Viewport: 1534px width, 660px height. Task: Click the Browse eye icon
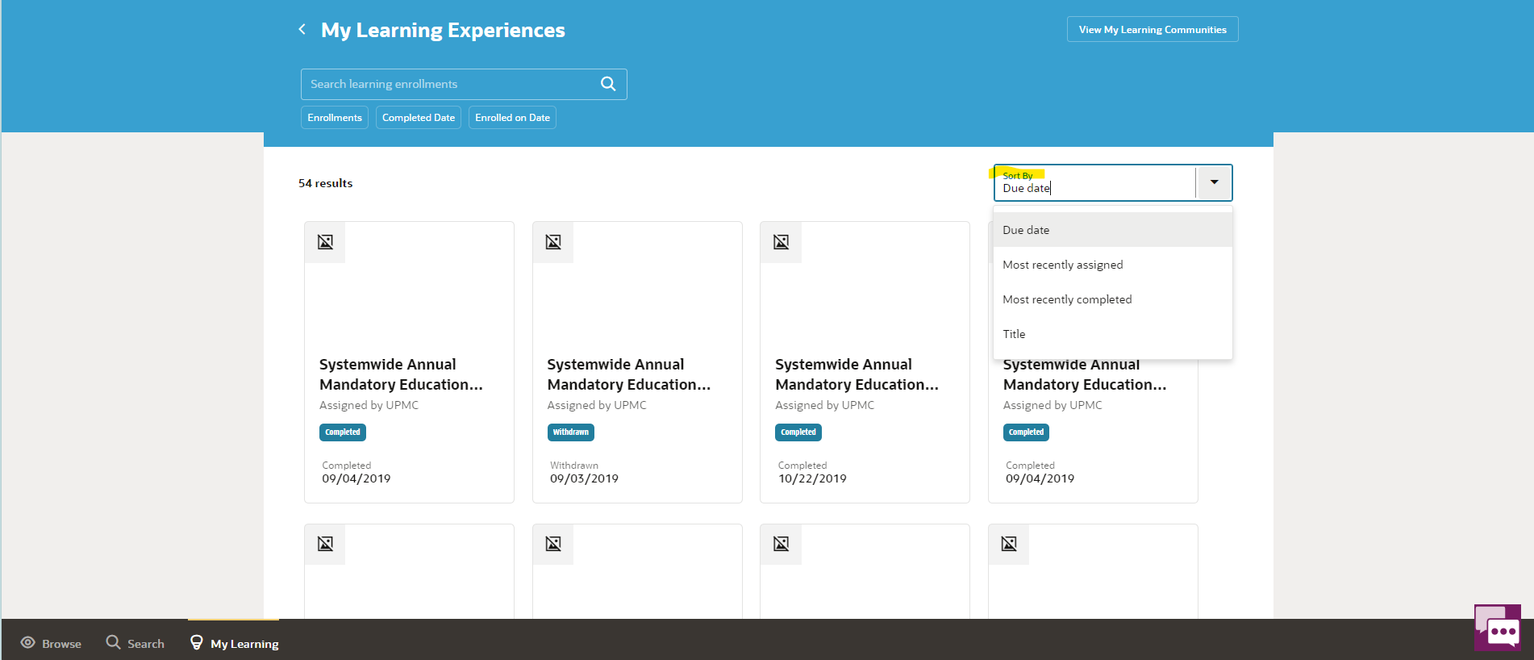[x=28, y=643]
